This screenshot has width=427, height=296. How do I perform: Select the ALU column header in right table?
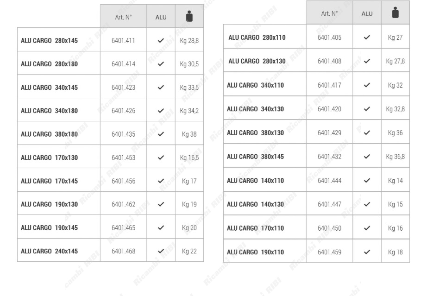[367, 13]
